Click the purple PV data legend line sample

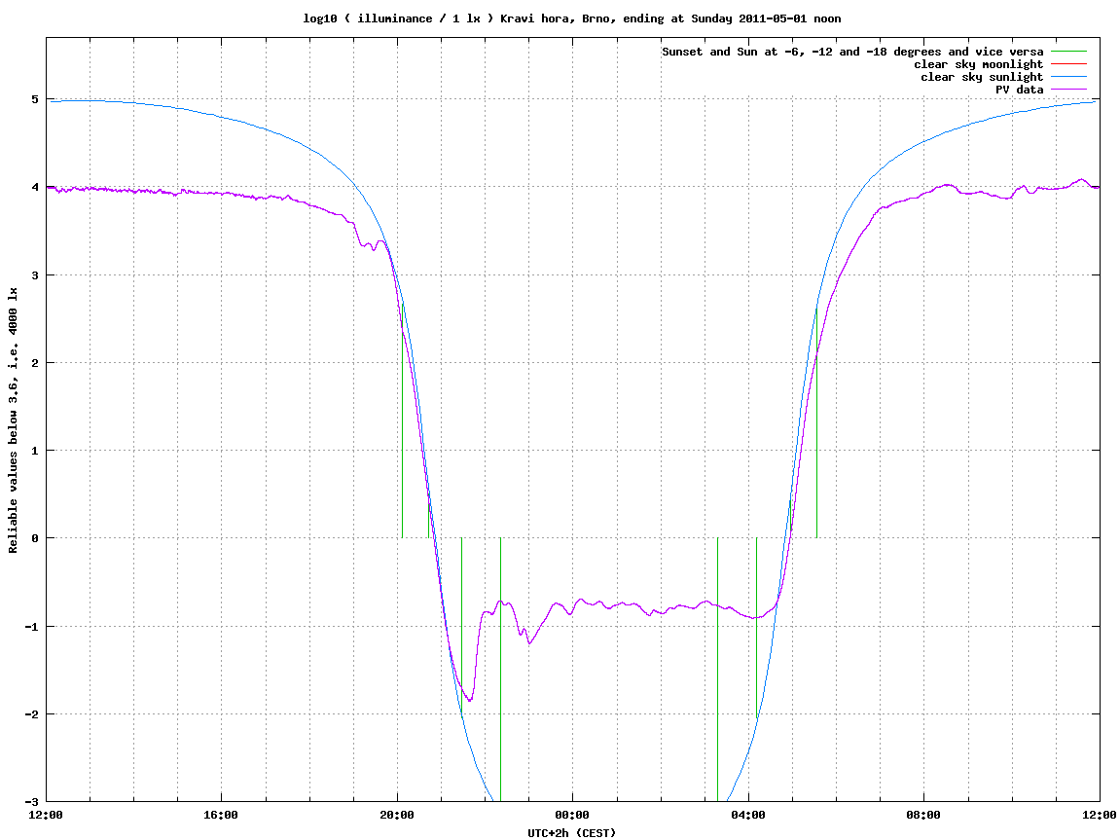point(1068,90)
